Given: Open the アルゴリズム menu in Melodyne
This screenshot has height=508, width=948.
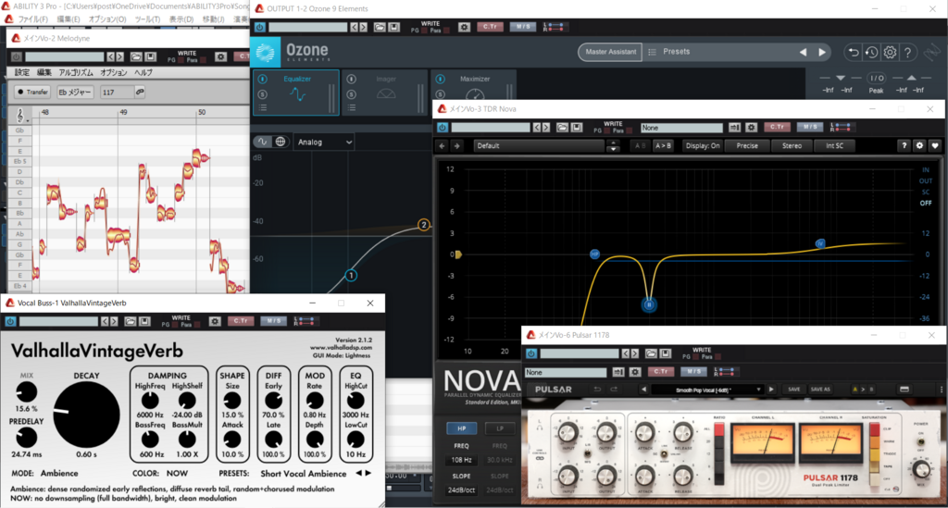Looking at the screenshot, I should pos(75,72).
